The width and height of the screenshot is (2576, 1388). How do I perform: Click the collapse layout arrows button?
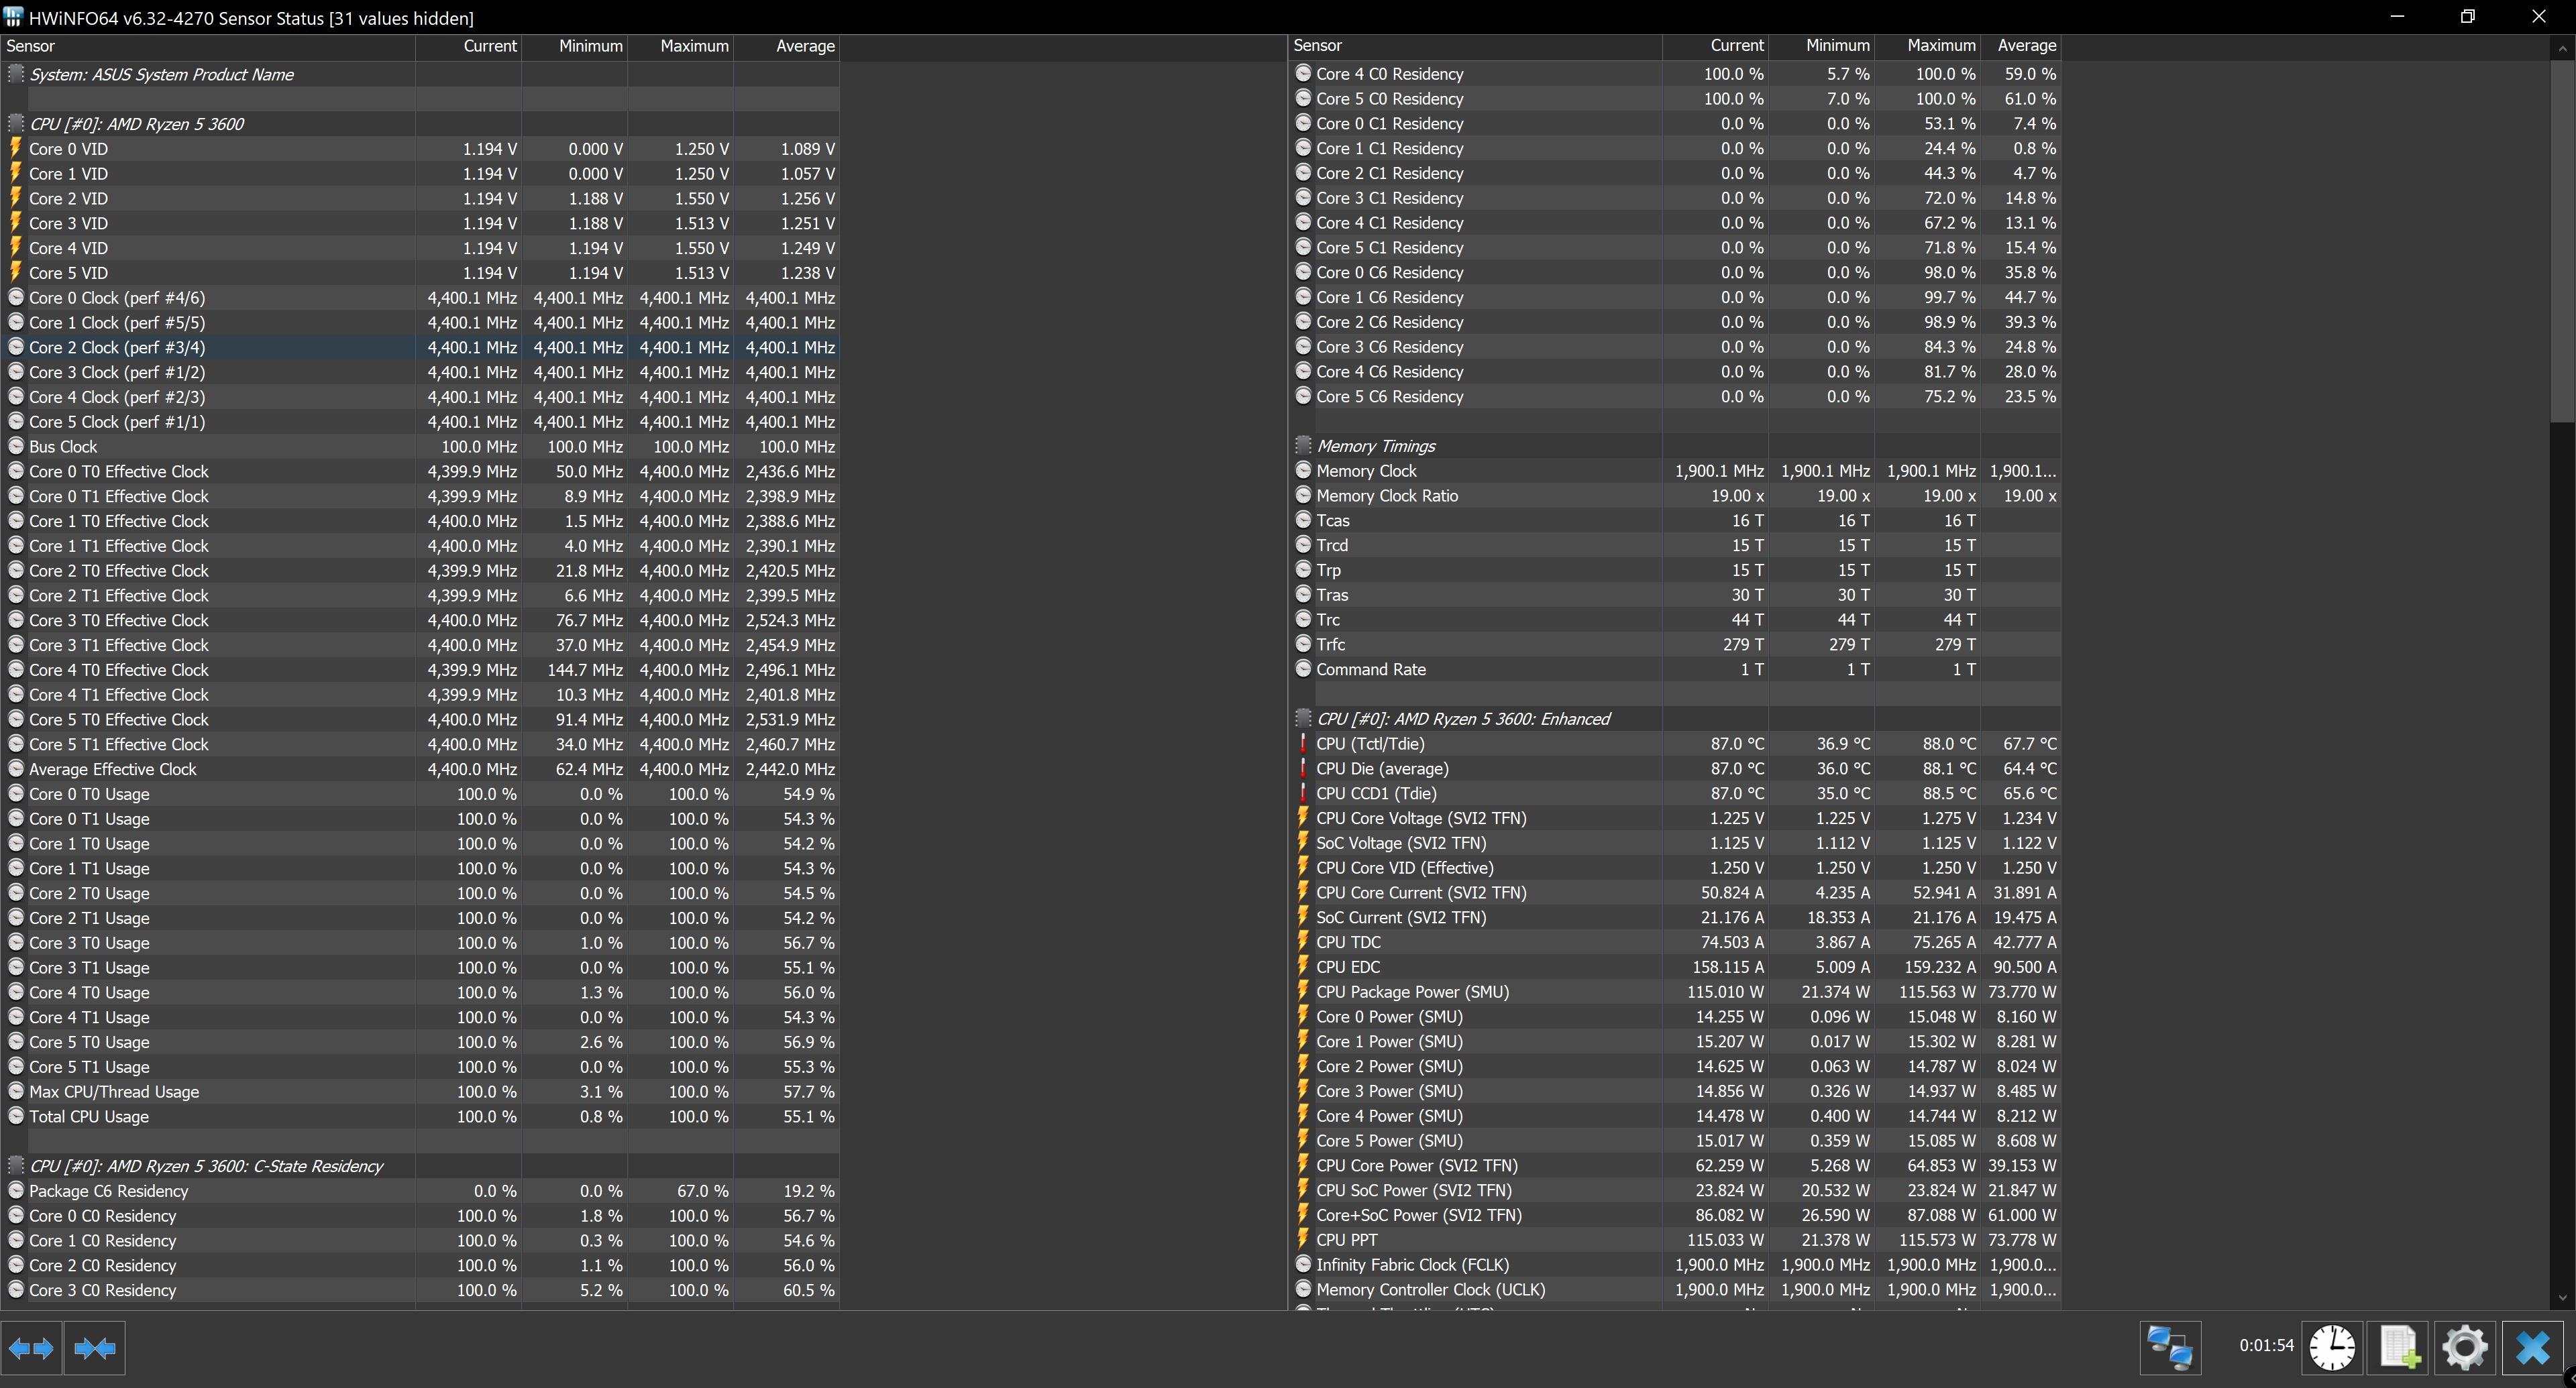point(95,1348)
